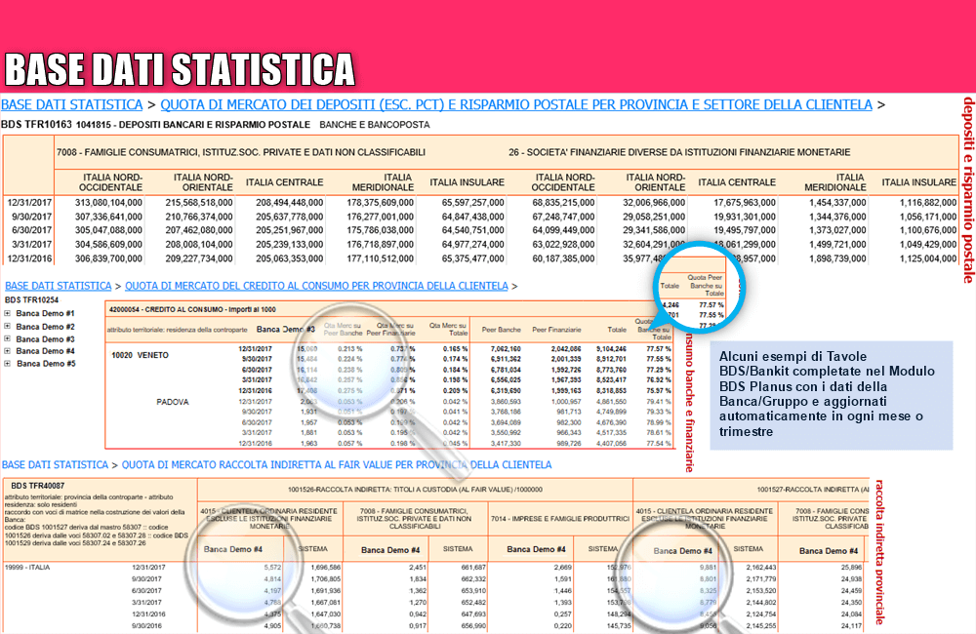Click the 42000054 - Credito al Consumo title
Viewport: 976px width, 634px height.
click(192, 309)
